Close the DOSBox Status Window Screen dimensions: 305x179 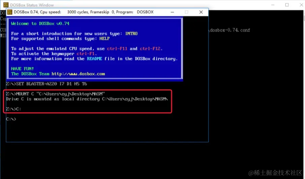pos(301,5)
